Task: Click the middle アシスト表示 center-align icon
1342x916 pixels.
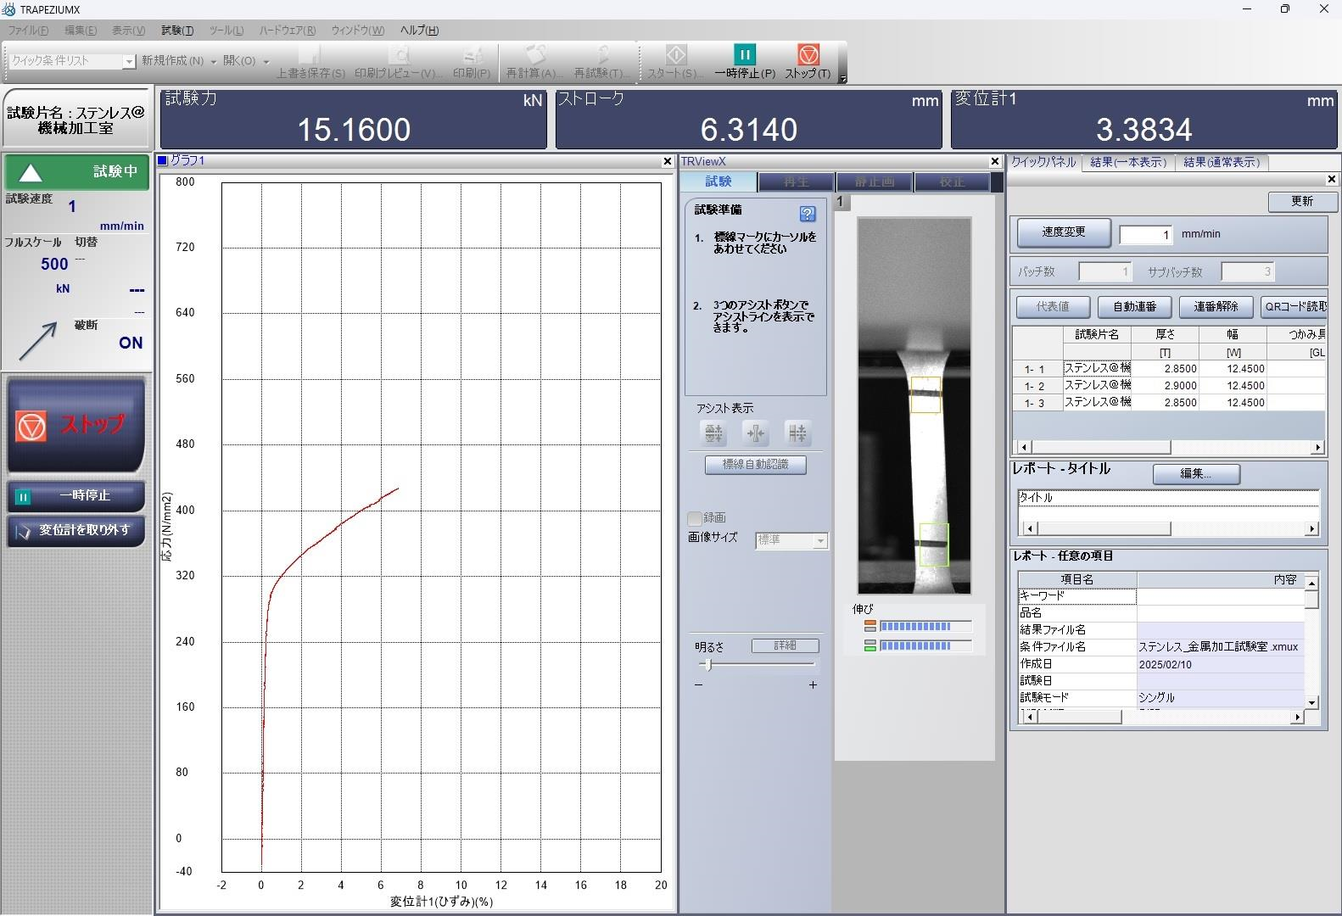Action: [x=755, y=433]
